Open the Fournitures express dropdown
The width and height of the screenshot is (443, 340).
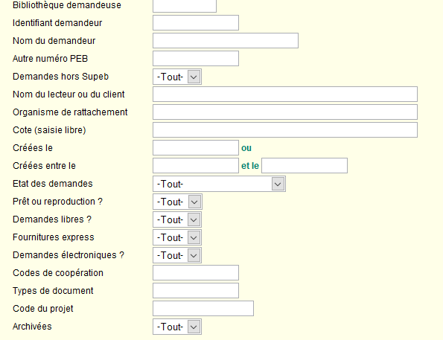point(177,237)
